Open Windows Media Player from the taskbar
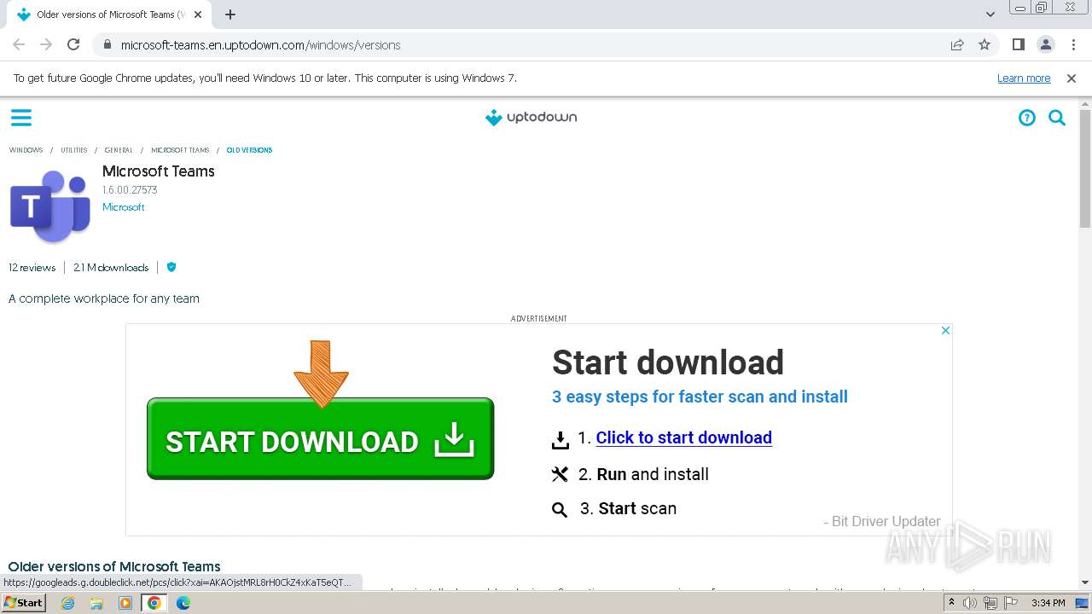The image size is (1092, 614). [125, 603]
